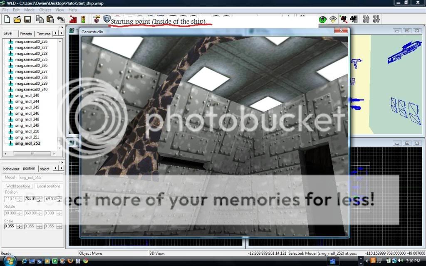The image size is (426, 266).
Task: Click the green circular eye icon
Action: pos(322,19)
